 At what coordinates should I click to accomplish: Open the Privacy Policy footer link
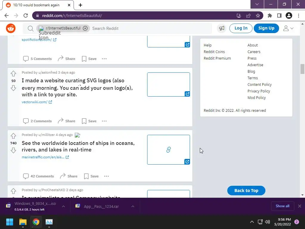[x=259, y=91]
